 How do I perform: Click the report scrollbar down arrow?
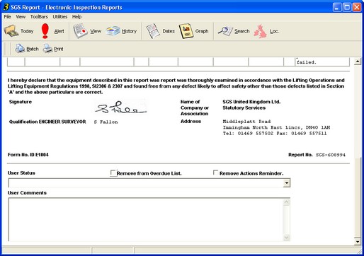tap(358, 241)
